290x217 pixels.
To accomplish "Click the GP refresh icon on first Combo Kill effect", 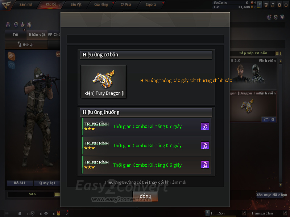I will click(205, 126).
